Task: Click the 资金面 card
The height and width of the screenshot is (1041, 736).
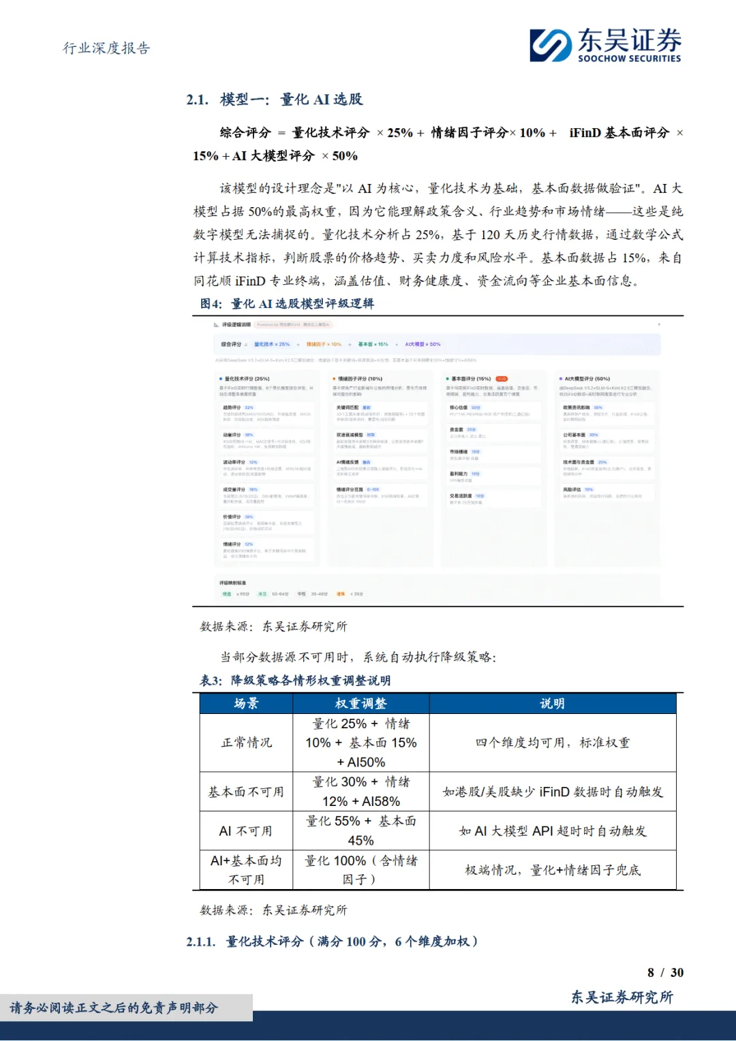Action: pos(493,433)
